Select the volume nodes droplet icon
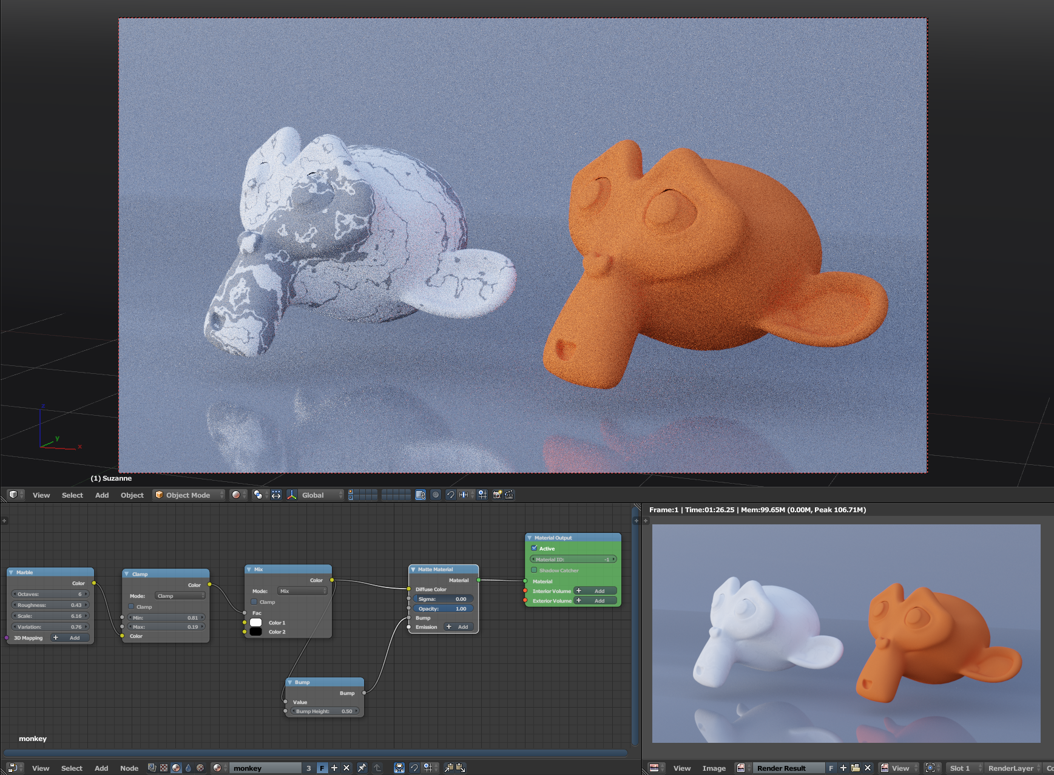This screenshot has width=1054, height=775. tap(188, 768)
